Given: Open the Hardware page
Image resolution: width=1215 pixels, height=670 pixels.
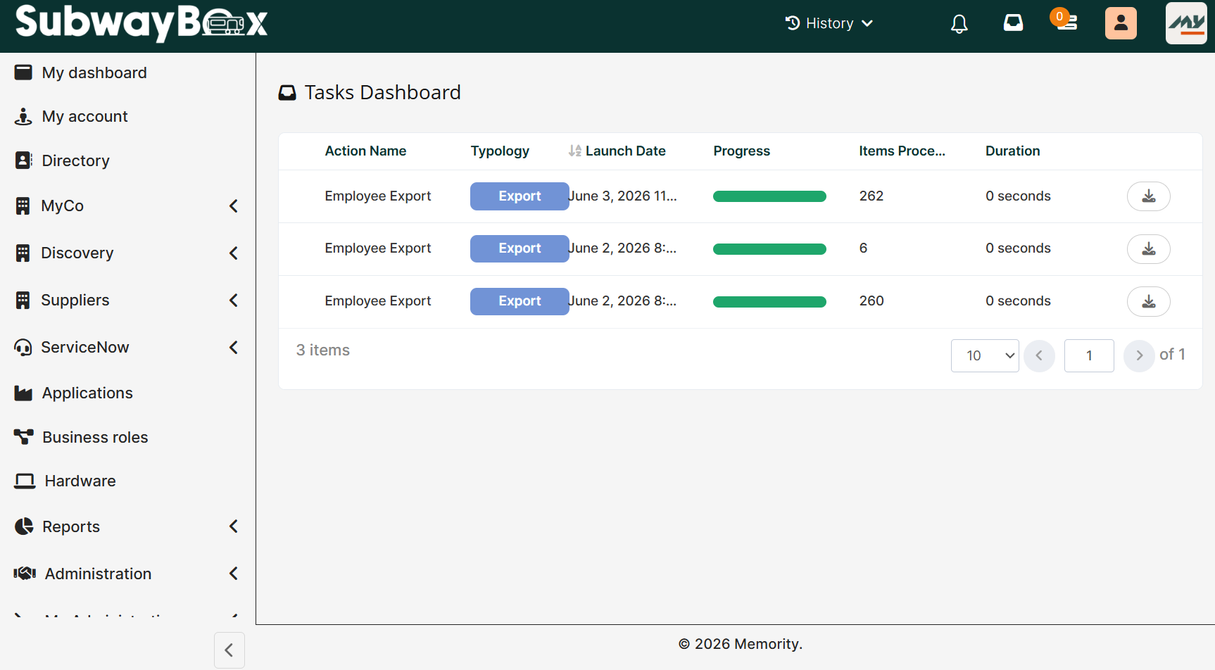Looking at the screenshot, I should (x=80, y=481).
